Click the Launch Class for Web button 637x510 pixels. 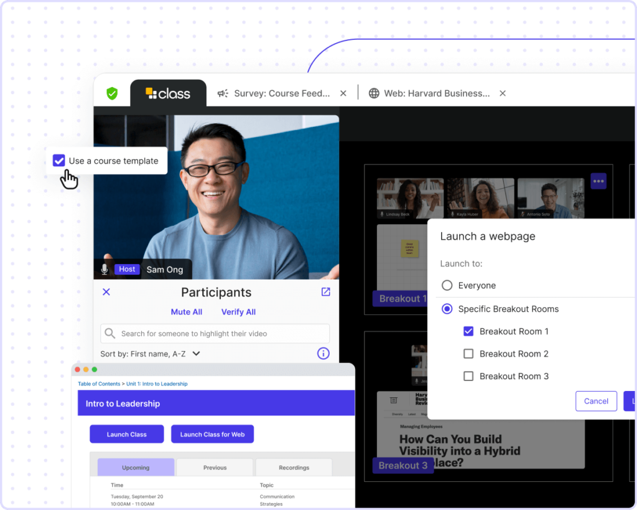[212, 434]
